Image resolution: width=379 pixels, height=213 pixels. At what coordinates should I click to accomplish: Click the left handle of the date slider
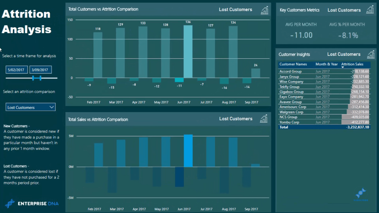[x=33, y=78]
